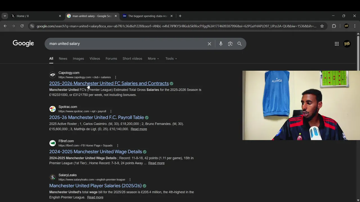This screenshot has height=202, width=360.
Task: Click the Capology.com site name
Action: (x=69, y=73)
